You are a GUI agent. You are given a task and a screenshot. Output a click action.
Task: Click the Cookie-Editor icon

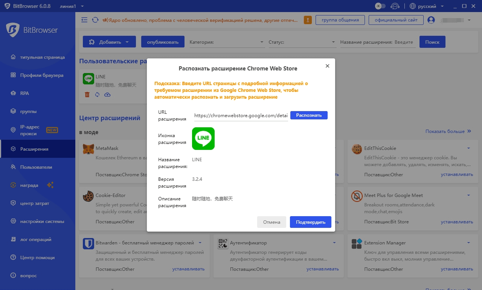(88, 196)
